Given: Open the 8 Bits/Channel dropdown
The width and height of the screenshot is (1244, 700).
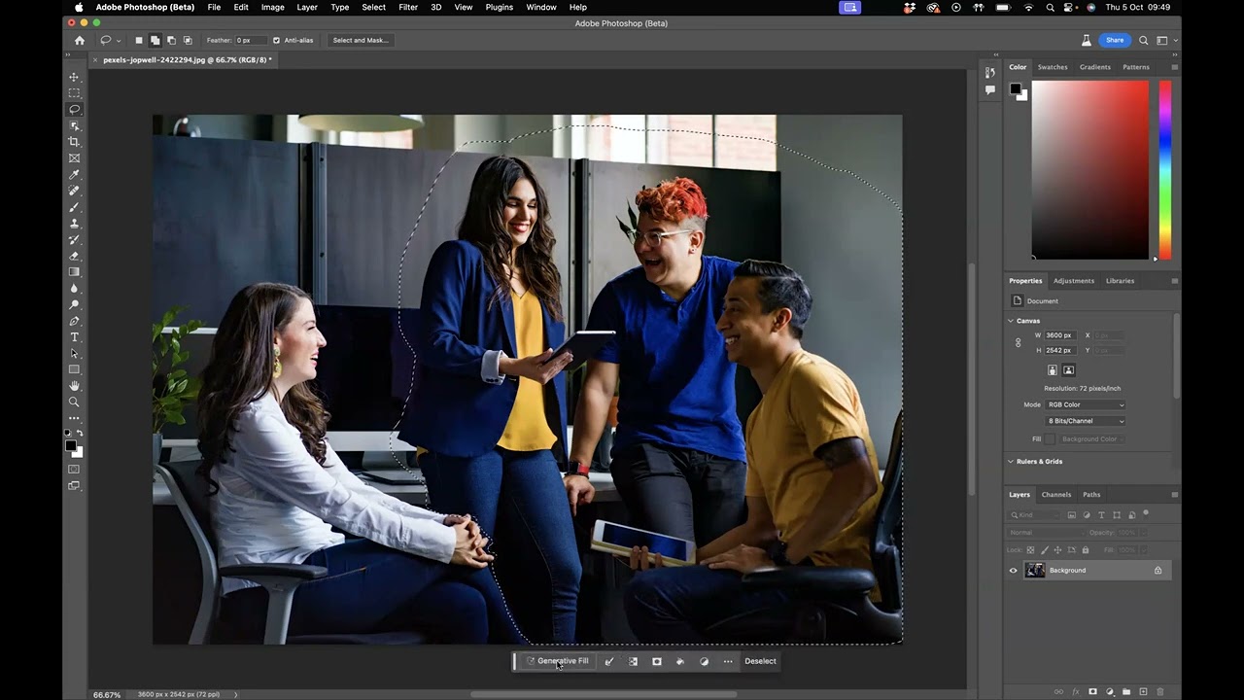Looking at the screenshot, I should (1086, 421).
